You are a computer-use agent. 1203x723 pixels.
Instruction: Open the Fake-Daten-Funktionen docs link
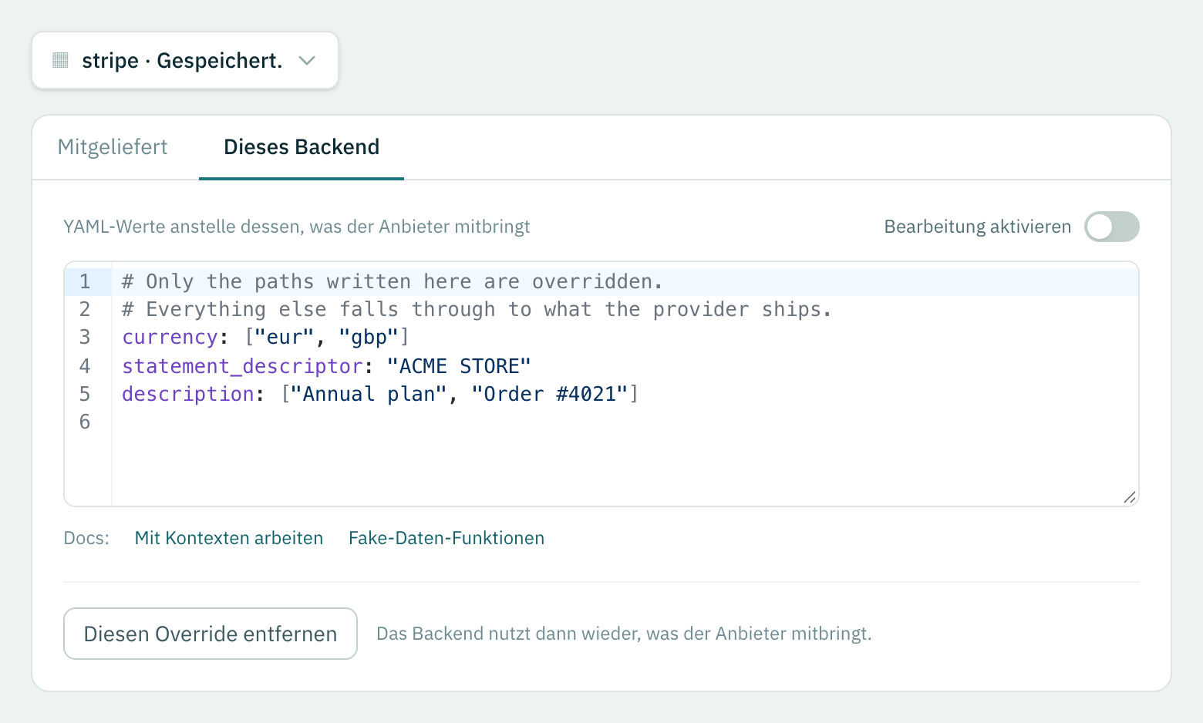coord(446,538)
